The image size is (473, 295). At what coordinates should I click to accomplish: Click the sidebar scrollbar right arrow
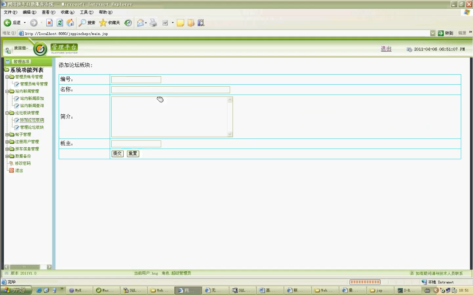tap(49, 267)
